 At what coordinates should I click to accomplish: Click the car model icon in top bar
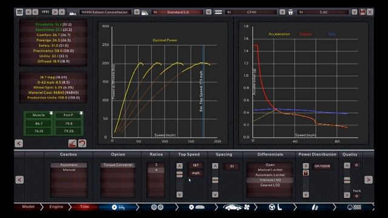click(73, 13)
